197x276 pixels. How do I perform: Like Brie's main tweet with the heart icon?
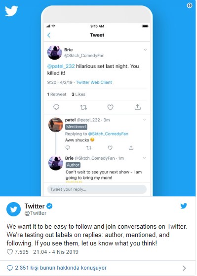point(111,107)
